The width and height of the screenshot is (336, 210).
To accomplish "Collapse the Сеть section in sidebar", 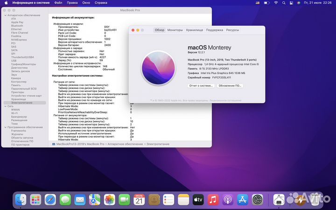I will [x=5, y=106].
